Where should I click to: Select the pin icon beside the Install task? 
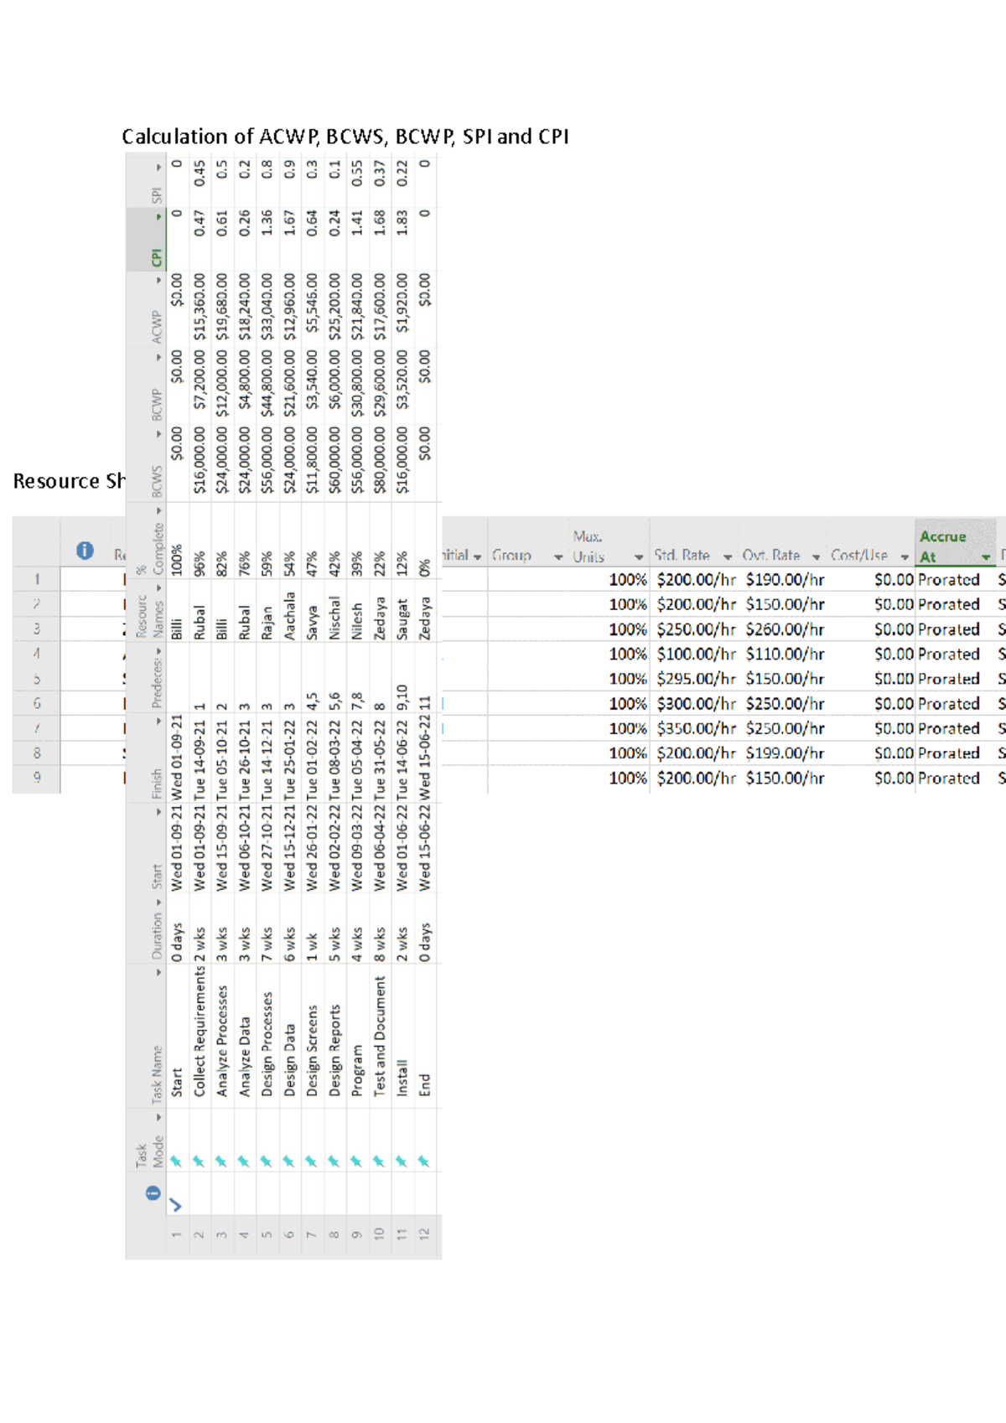pos(401,1162)
